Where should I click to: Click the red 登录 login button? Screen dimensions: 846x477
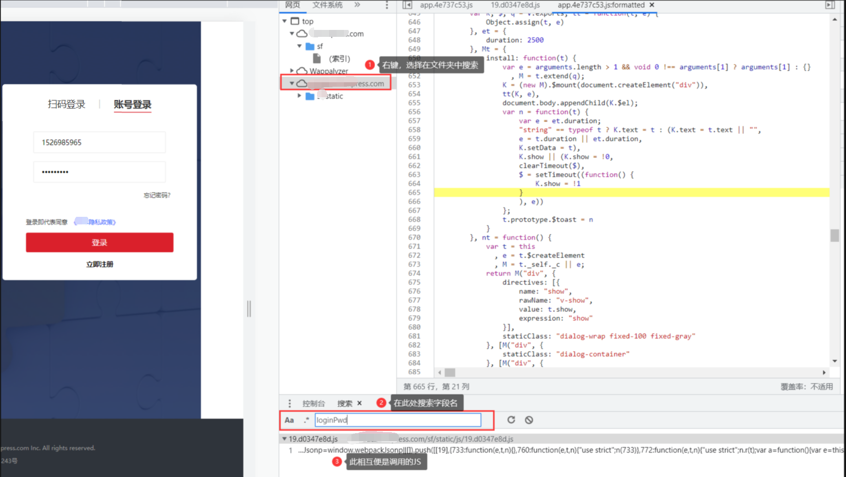100,242
